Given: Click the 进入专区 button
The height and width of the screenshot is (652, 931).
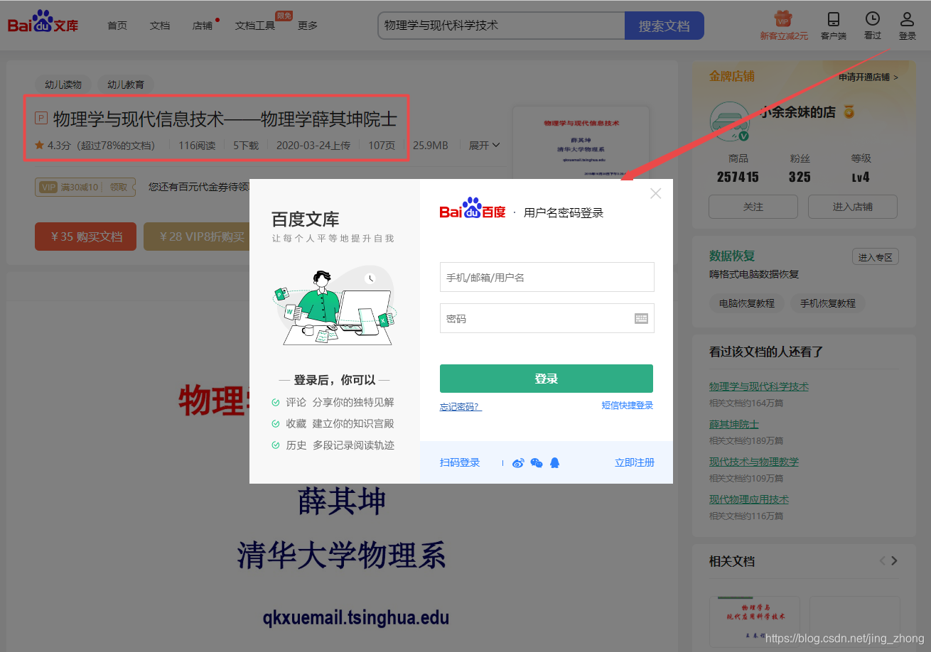Looking at the screenshot, I should [x=876, y=257].
